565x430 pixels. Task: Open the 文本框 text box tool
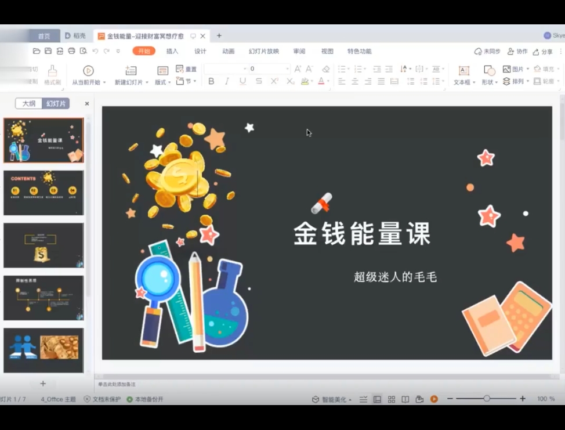463,74
